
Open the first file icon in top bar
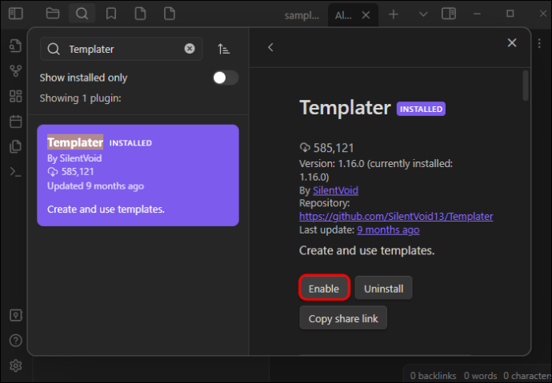click(141, 14)
